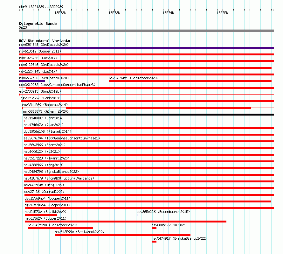Click esv3619732 (1000GenomesConsortiumPhase3) label
This screenshot has height=254, width=283.
coord(57,85)
